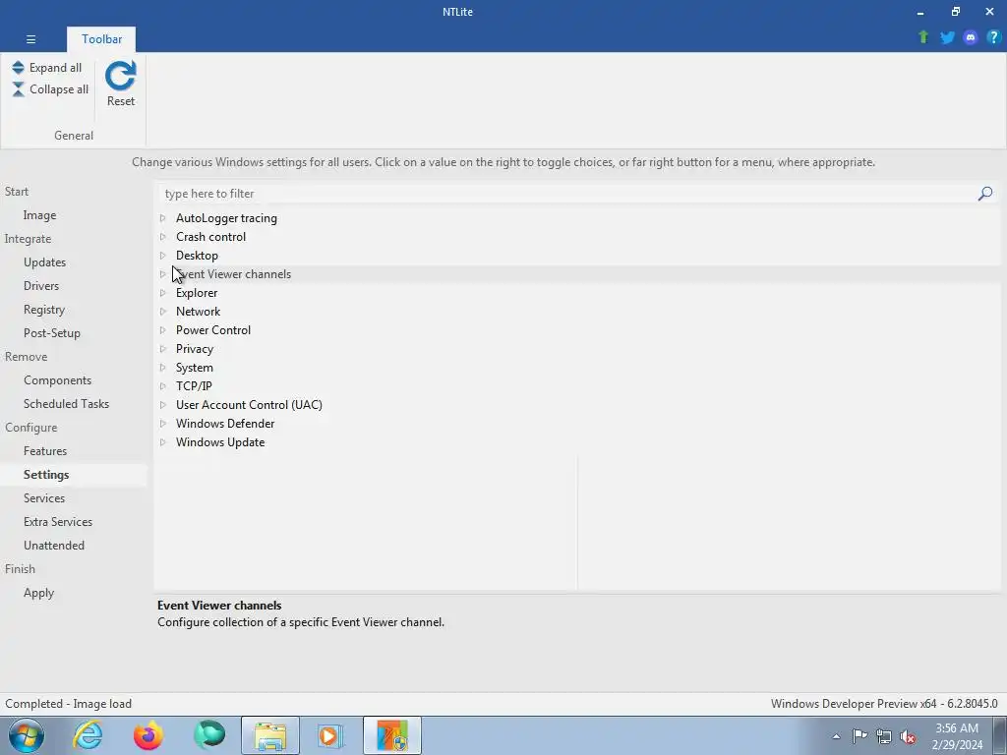Click the Collapse all arrows icon
The height and width of the screenshot is (755, 1007).
point(18,89)
